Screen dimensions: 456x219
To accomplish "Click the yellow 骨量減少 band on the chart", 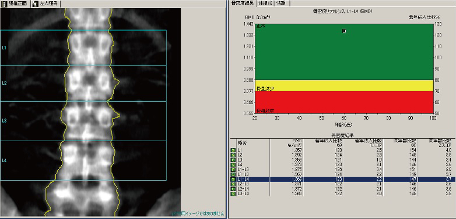I will point(344,85).
